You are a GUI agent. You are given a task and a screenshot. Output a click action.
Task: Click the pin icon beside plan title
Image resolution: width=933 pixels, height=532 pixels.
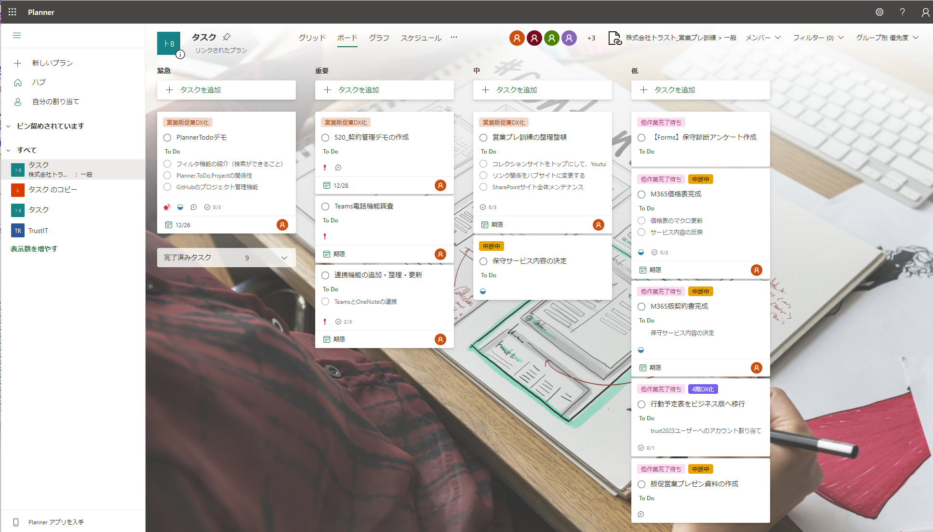pos(227,37)
